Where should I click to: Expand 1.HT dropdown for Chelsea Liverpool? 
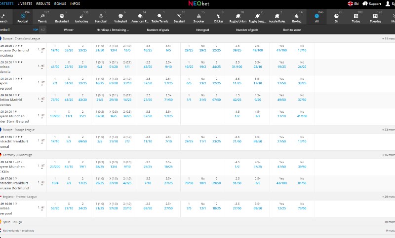[41, 208]
